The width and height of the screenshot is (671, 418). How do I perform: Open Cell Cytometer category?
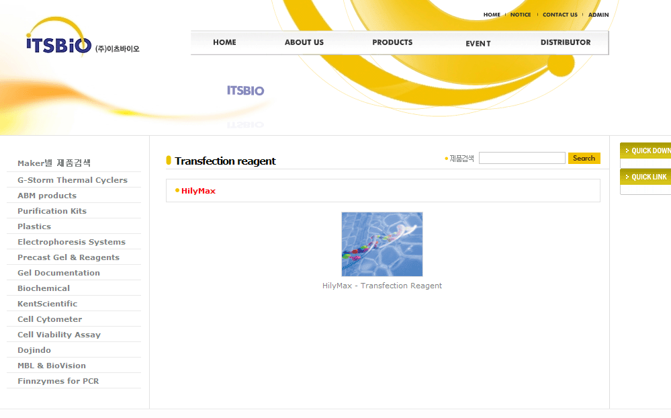pos(50,319)
